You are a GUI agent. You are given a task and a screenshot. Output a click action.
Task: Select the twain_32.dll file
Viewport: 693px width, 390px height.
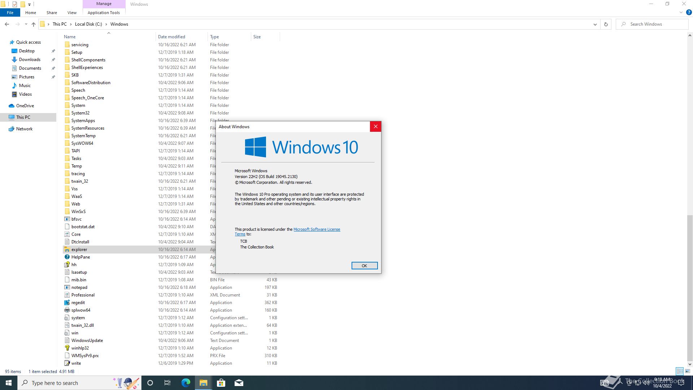point(82,325)
